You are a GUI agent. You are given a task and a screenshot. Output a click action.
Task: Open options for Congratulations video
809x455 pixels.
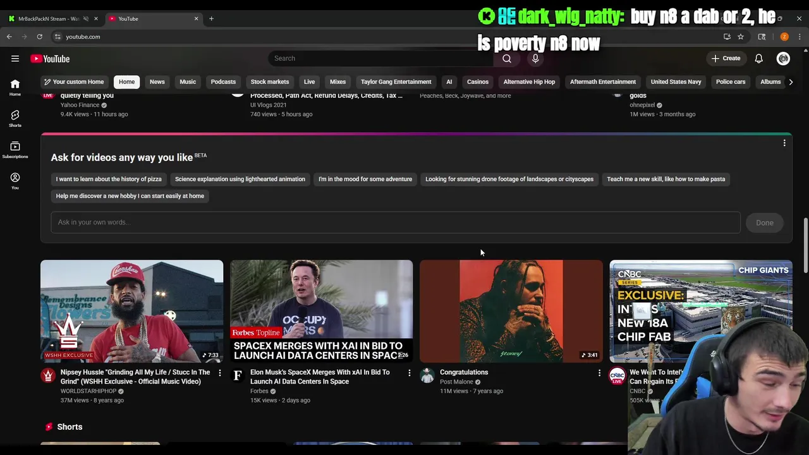click(599, 373)
